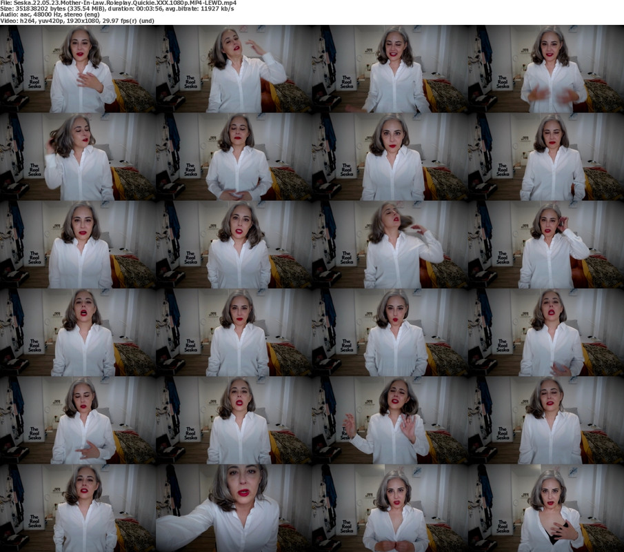Open the first thumbnail with hand on chest
The height and width of the screenshot is (552, 624).
point(78,69)
